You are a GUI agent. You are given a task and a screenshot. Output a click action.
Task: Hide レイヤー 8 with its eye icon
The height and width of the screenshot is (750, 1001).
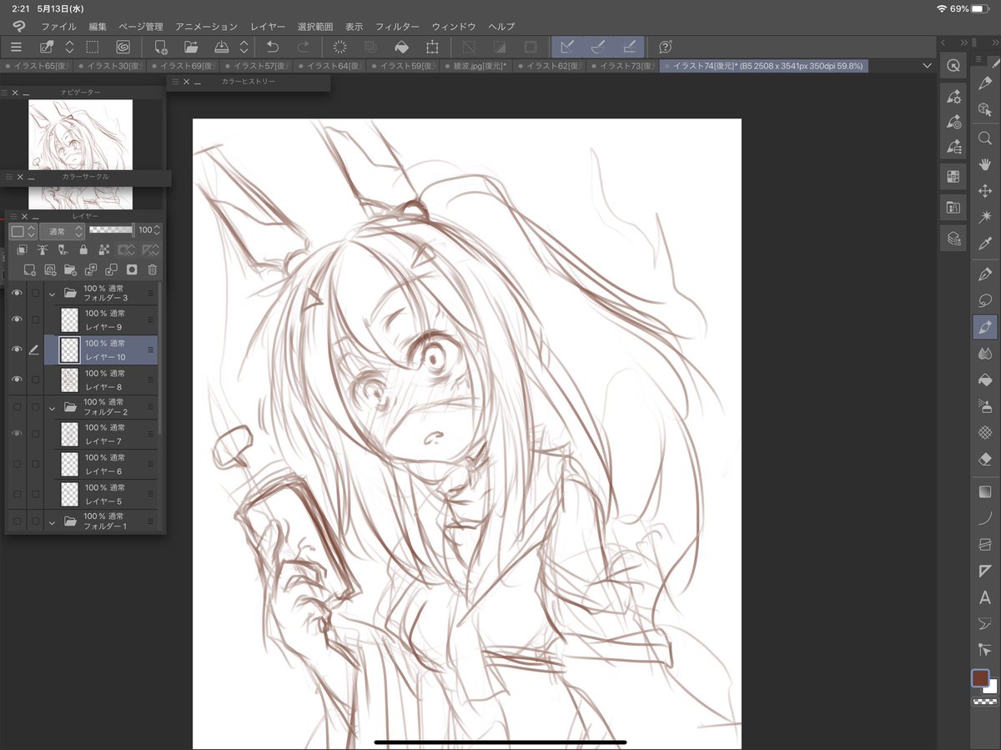(x=16, y=380)
